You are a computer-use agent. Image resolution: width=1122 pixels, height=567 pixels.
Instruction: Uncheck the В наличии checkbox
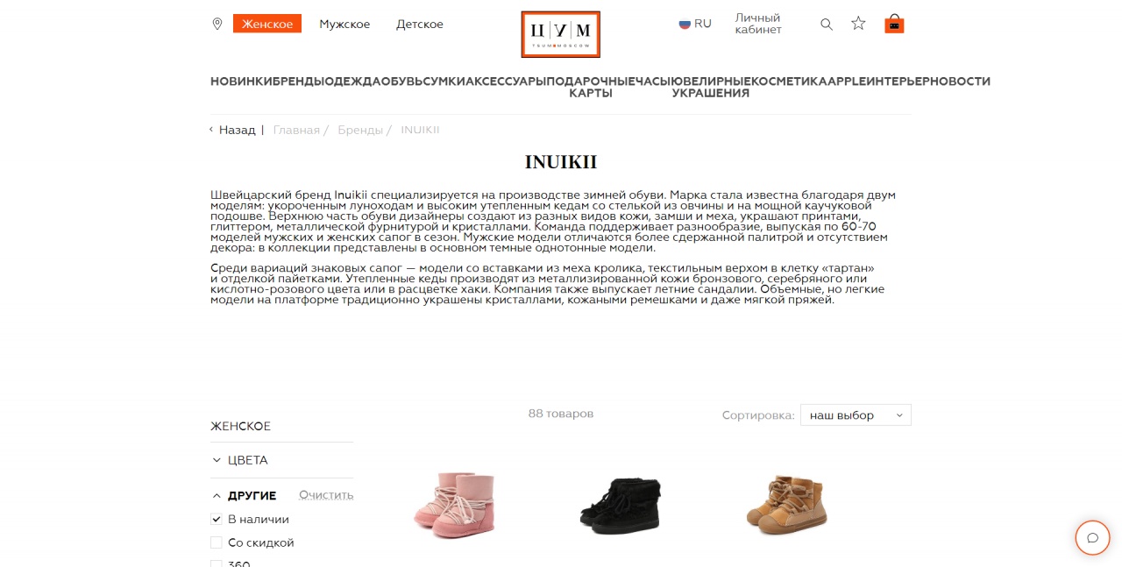[217, 520]
